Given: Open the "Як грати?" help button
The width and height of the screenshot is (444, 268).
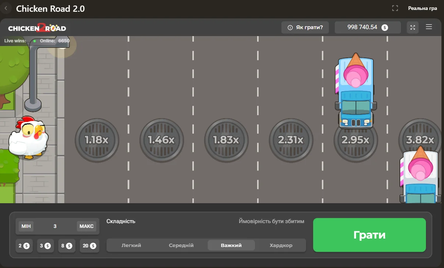Looking at the screenshot, I should 305,27.
